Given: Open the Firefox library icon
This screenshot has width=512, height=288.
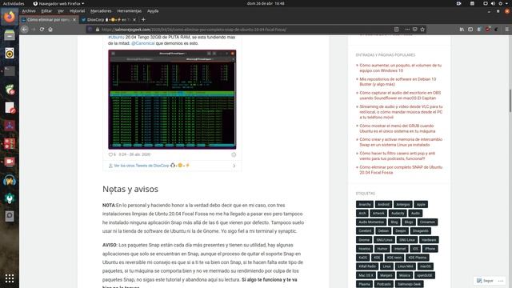Looking at the screenshot, I should [x=462, y=30].
